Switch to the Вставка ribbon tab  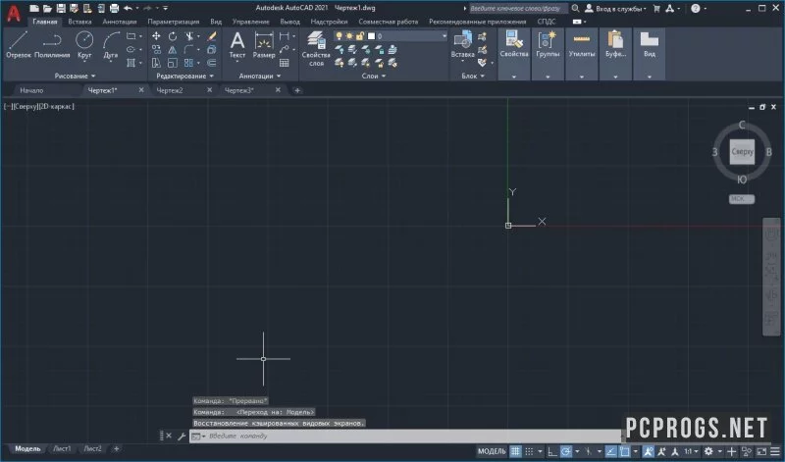(79, 22)
